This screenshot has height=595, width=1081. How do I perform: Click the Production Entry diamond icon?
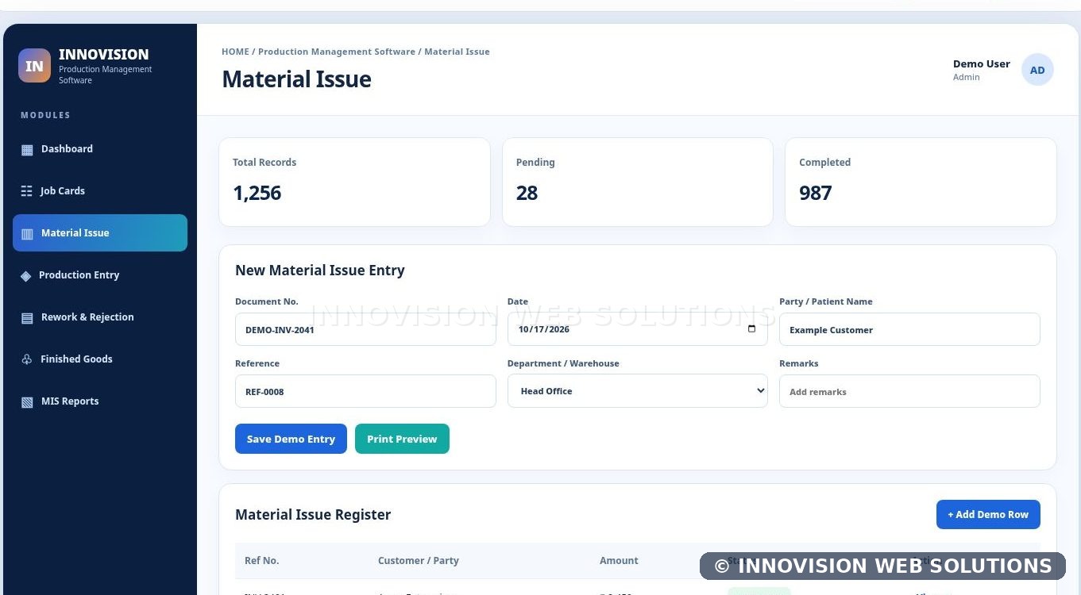(x=25, y=276)
